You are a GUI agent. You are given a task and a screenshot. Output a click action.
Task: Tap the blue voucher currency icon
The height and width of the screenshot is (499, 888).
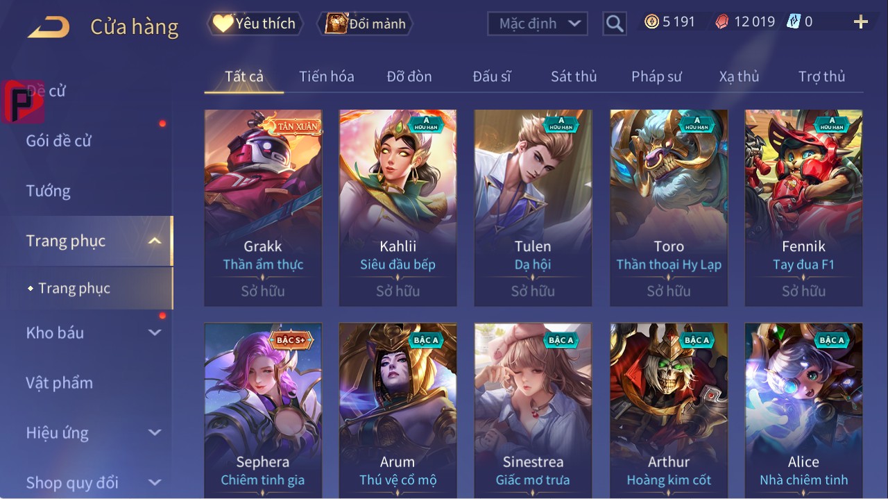coord(793,22)
